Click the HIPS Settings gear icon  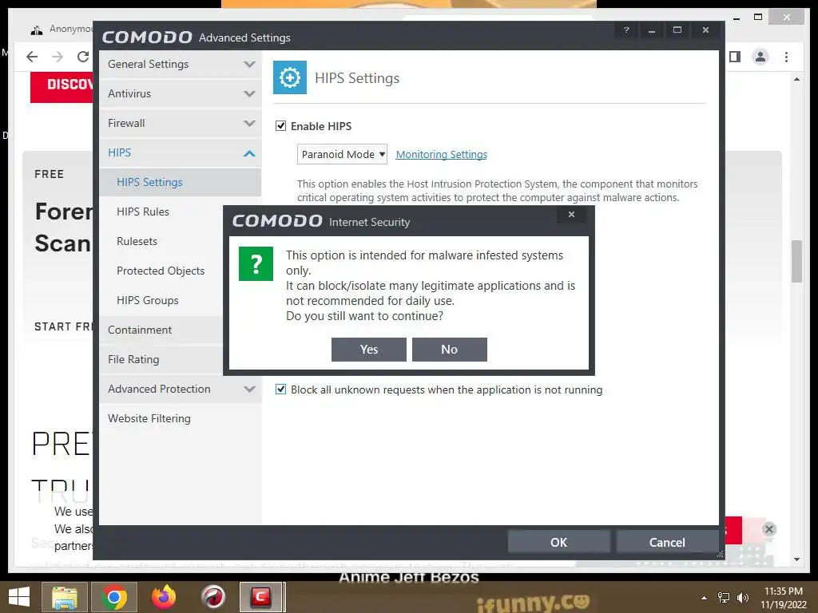pyautogui.click(x=289, y=77)
